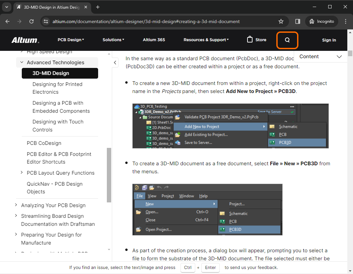Screen dimensions: 353x274
Task: Open the browser side panel icon
Action: [x=298, y=21]
